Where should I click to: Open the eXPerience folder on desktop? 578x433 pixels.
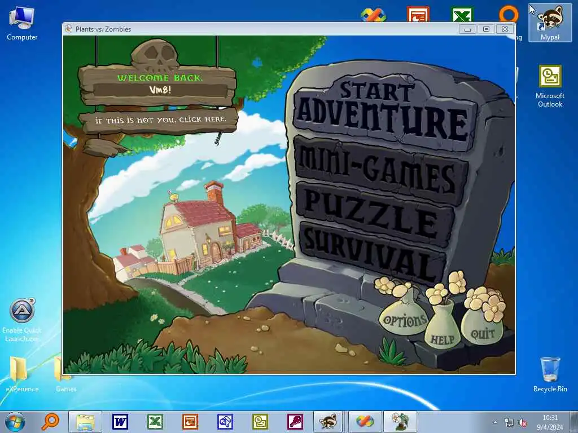[22, 373]
